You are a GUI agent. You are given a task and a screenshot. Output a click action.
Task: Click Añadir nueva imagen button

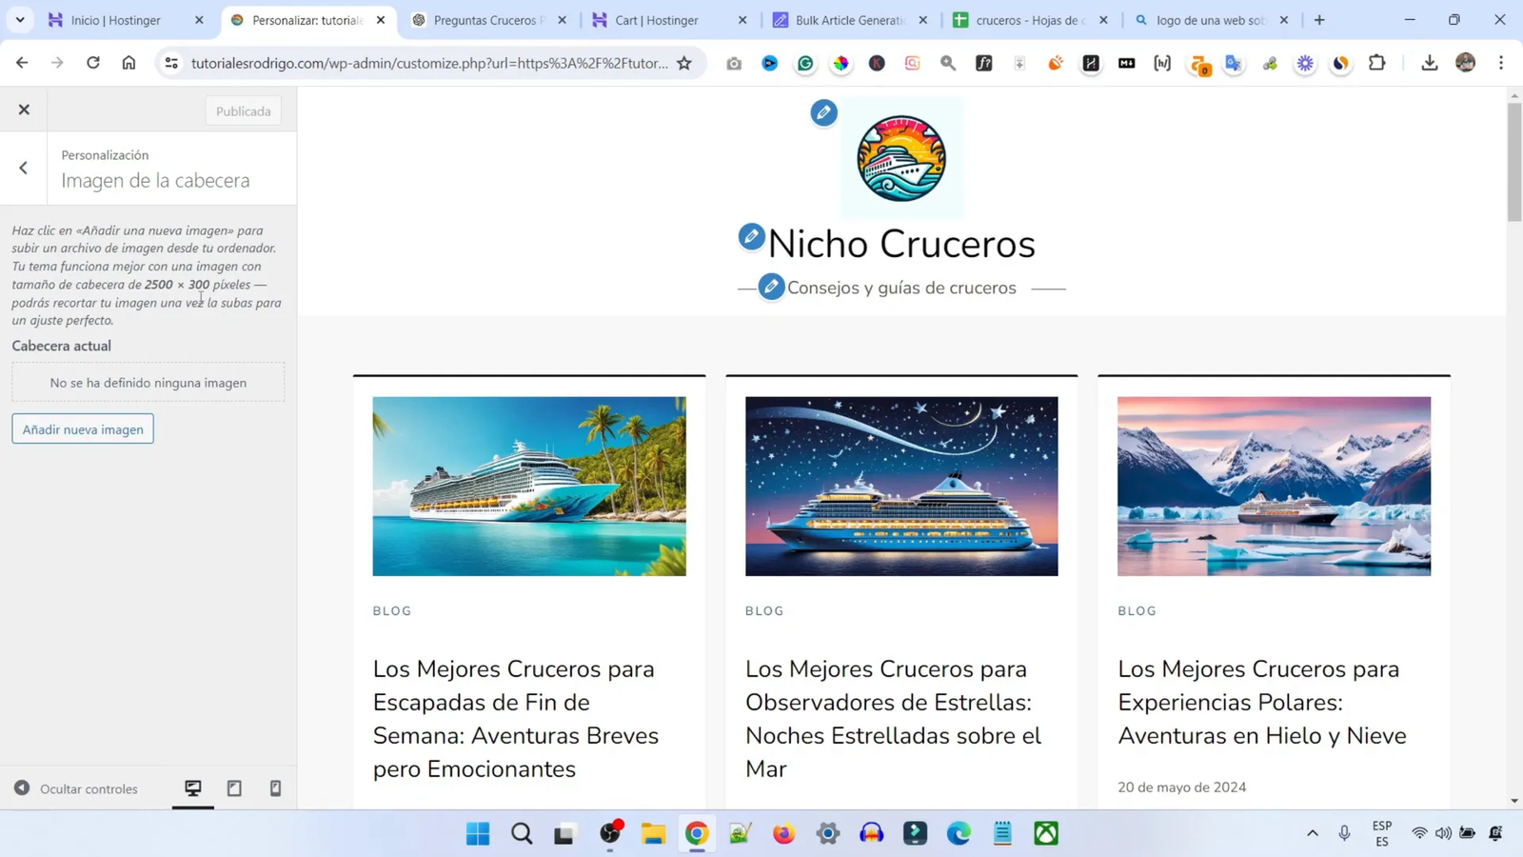tap(82, 428)
